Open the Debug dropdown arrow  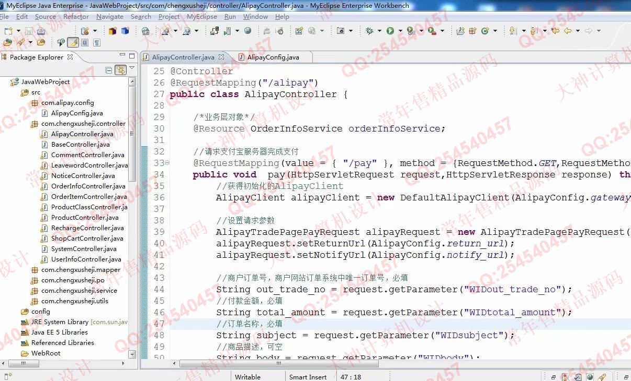click(x=379, y=31)
